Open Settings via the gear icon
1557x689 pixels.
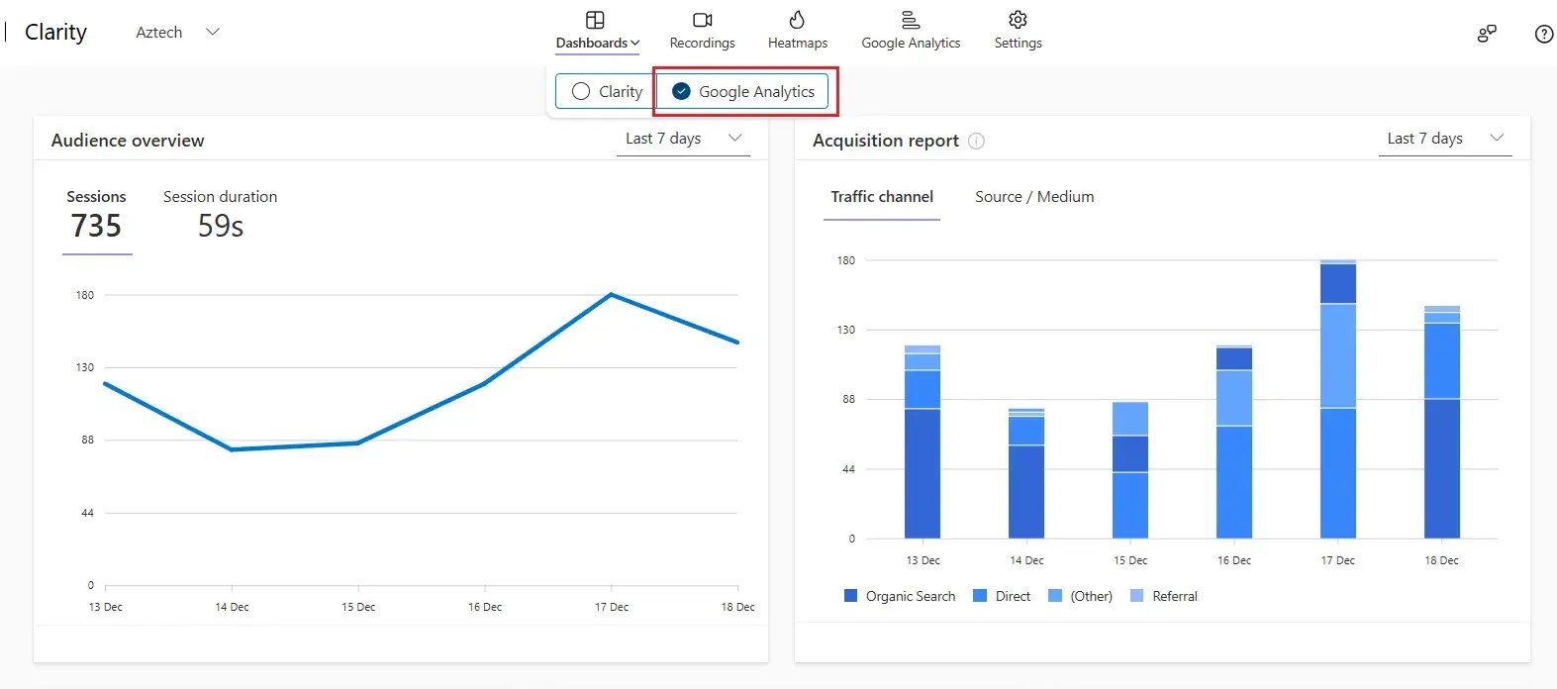click(x=1018, y=20)
